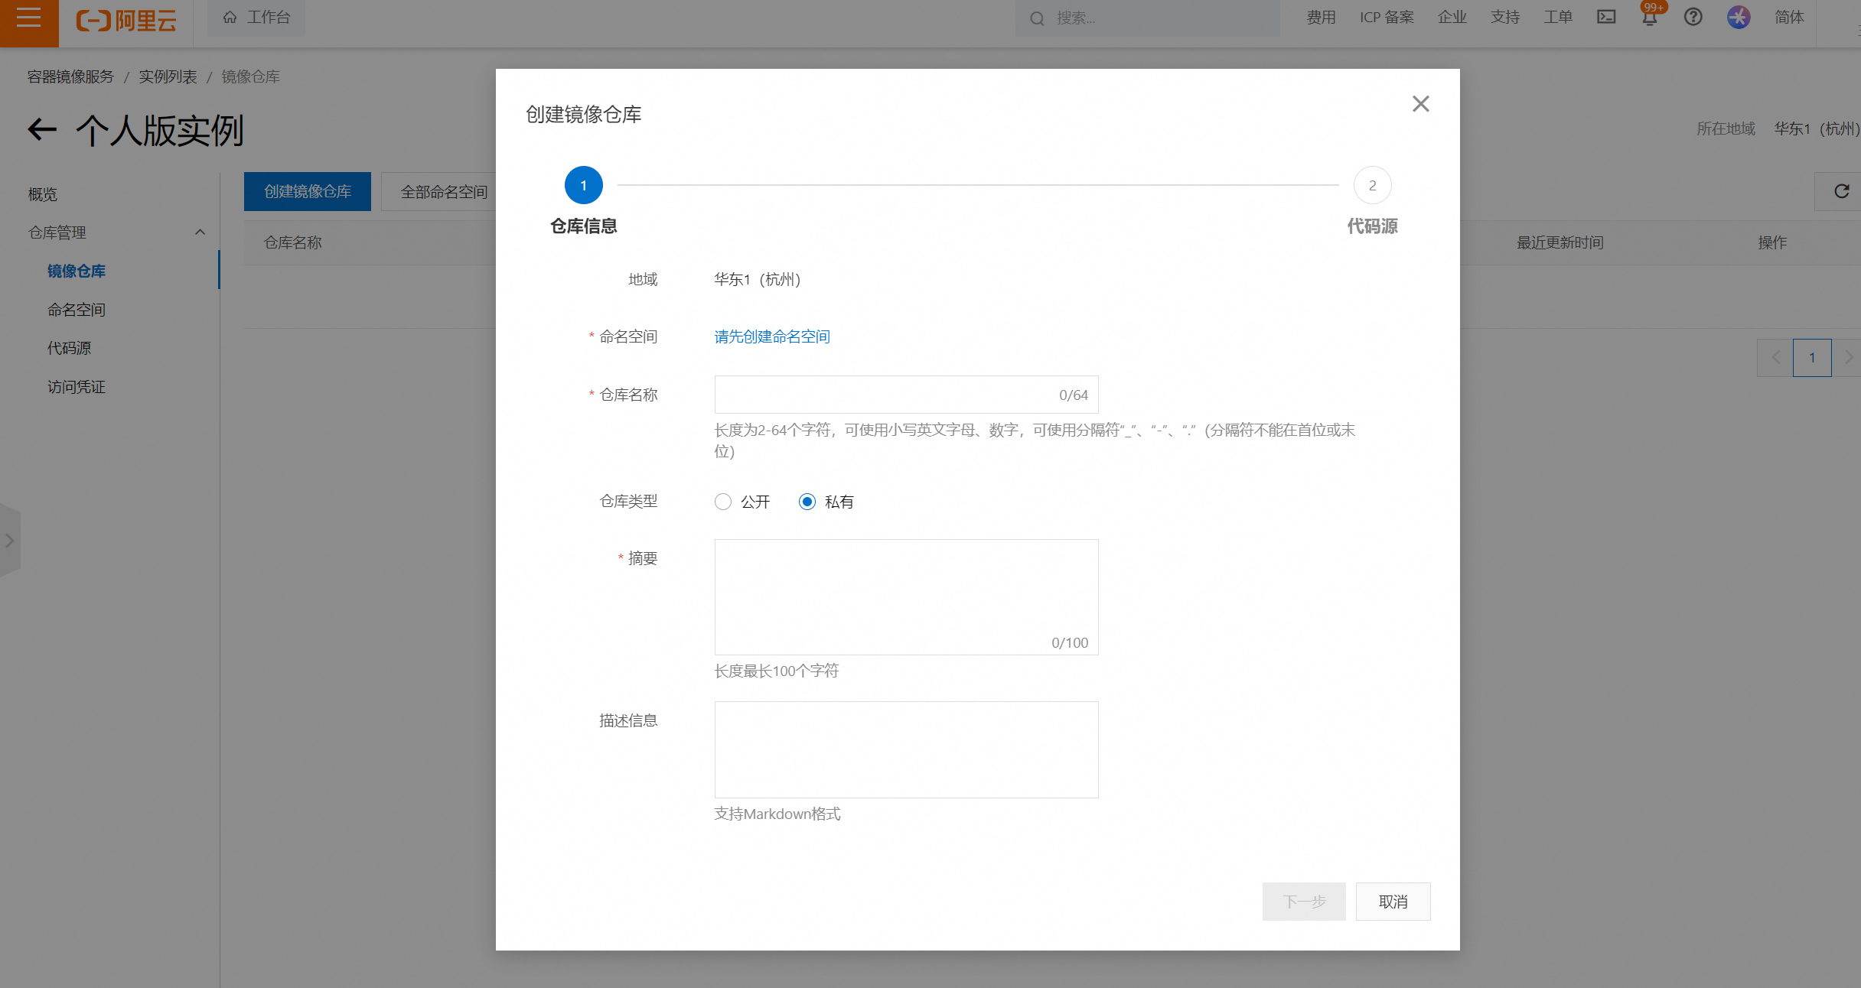
Task: Focus the 仓库名称 input field
Action: pyautogui.click(x=907, y=395)
